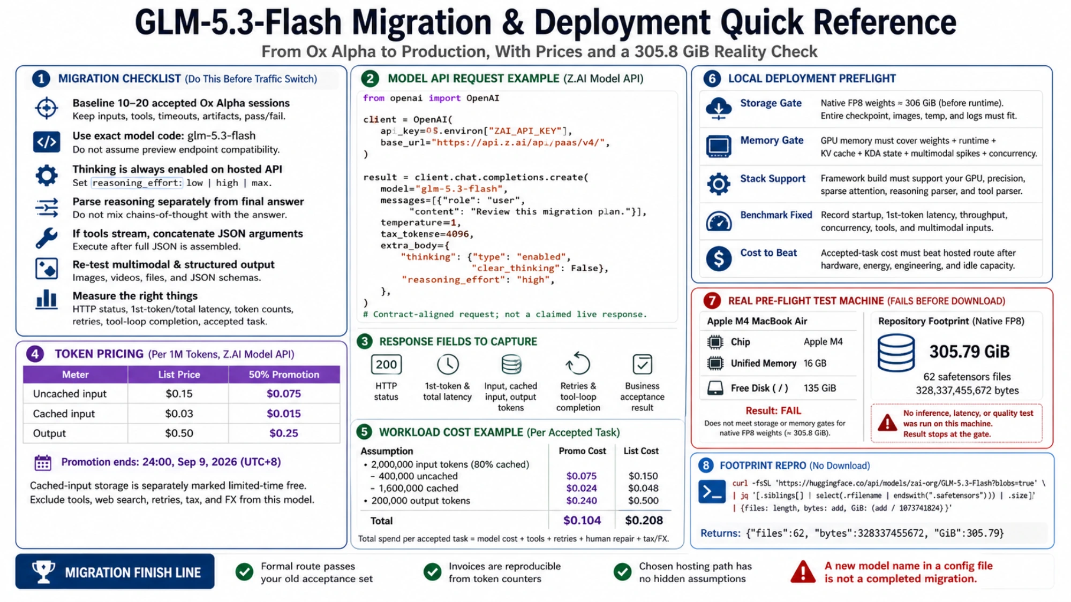This screenshot has width=1071, height=602.
Task: Click the Promotion ends Sep 9, 2026 text
Action: pos(171,462)
